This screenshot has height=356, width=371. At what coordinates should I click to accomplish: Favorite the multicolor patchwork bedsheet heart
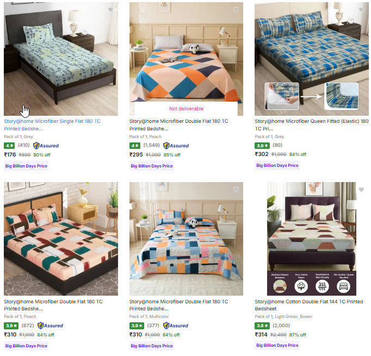pos(236,190)
